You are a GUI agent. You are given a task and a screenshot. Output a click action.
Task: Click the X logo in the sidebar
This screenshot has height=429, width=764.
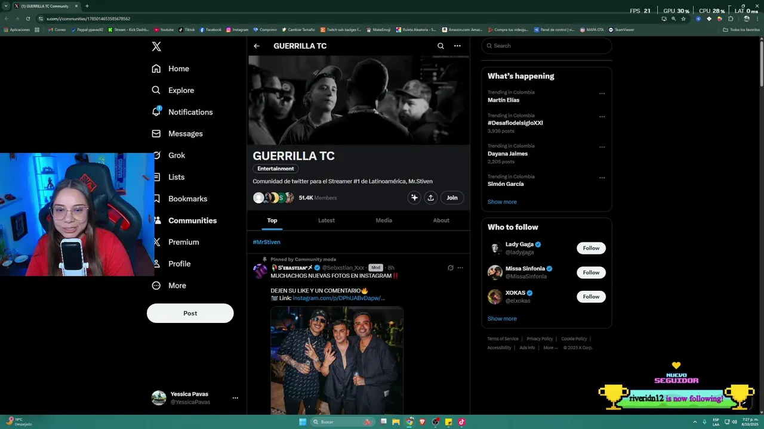point(156,46)
